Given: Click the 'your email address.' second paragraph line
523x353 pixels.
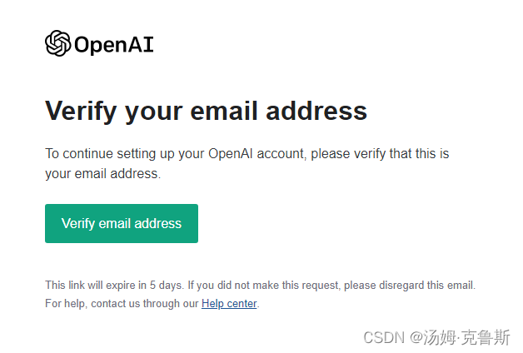Looking at the screenshot, I should click(102, 174).
